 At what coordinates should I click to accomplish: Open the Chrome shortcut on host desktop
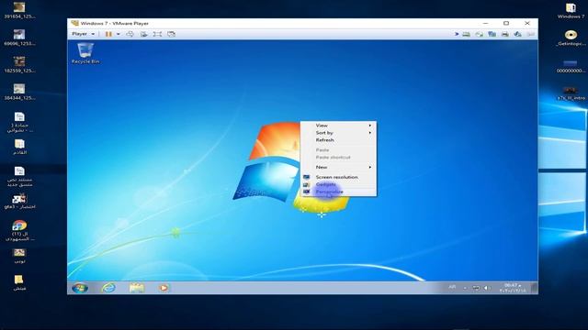click(19, 230)
